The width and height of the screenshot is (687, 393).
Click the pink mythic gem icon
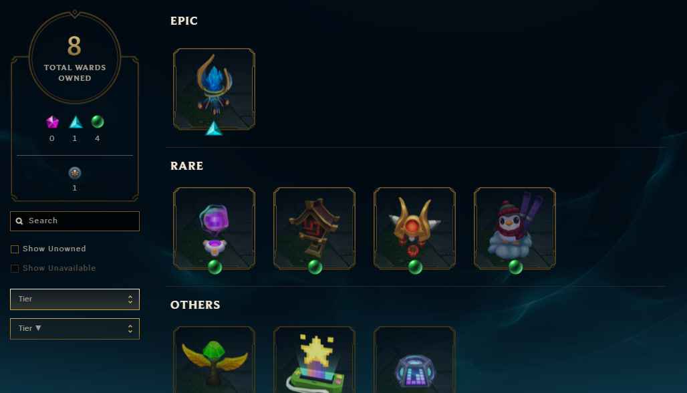(x=52, y=122)
